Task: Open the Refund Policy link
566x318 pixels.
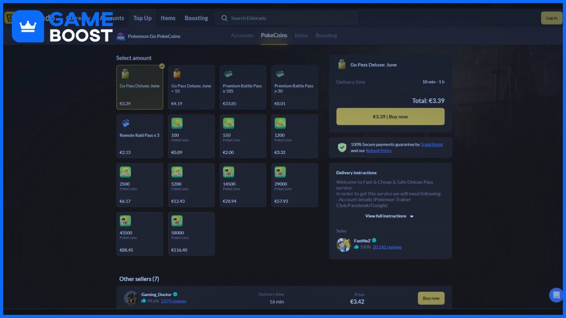Action: (379, 151)
